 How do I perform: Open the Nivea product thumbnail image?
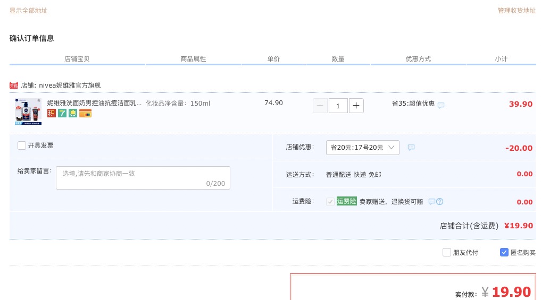pos(28,112)
